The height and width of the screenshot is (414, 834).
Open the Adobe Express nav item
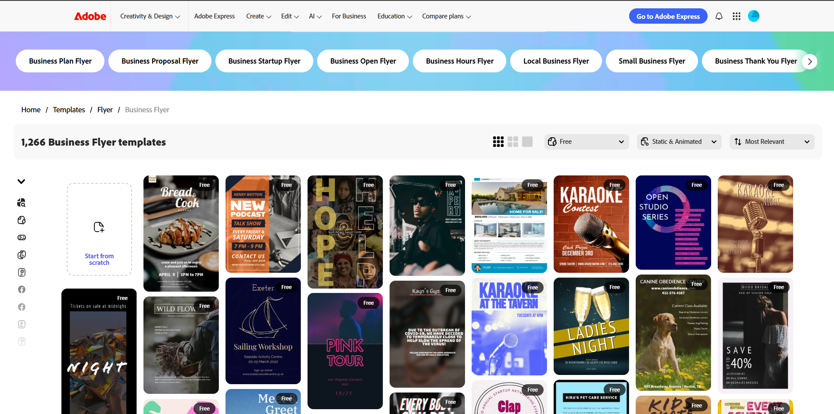[215, 16]
